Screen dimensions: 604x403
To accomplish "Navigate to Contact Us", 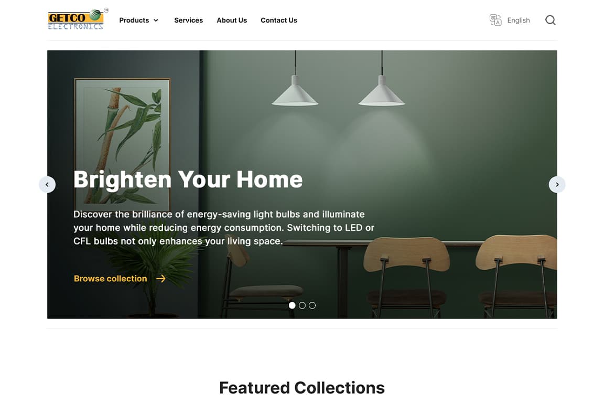I will [279, 20].
